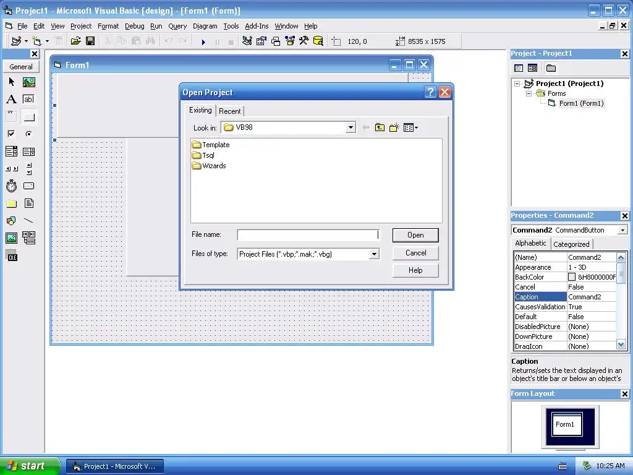Image resolution: width=633 pixels, height=475 pixels.
Task: Click the General toolbox tab button
Action: (21, 67)
